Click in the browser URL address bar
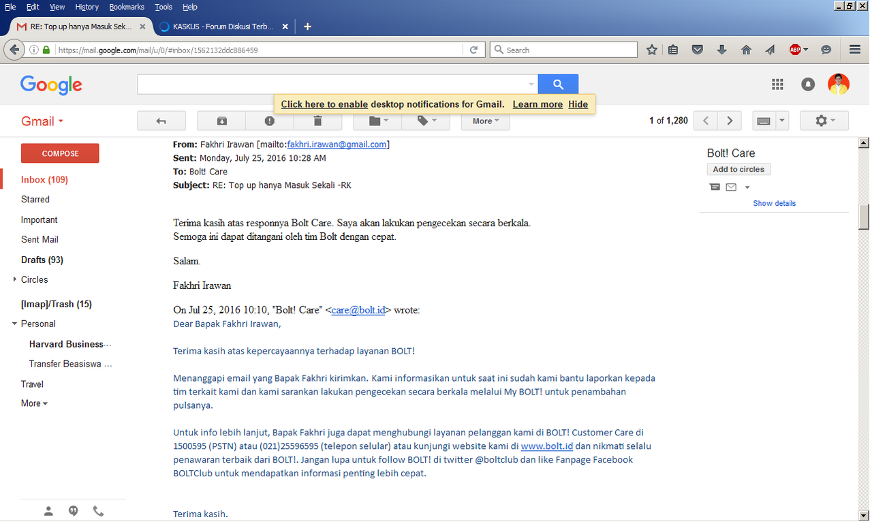 tap(259, 50)
